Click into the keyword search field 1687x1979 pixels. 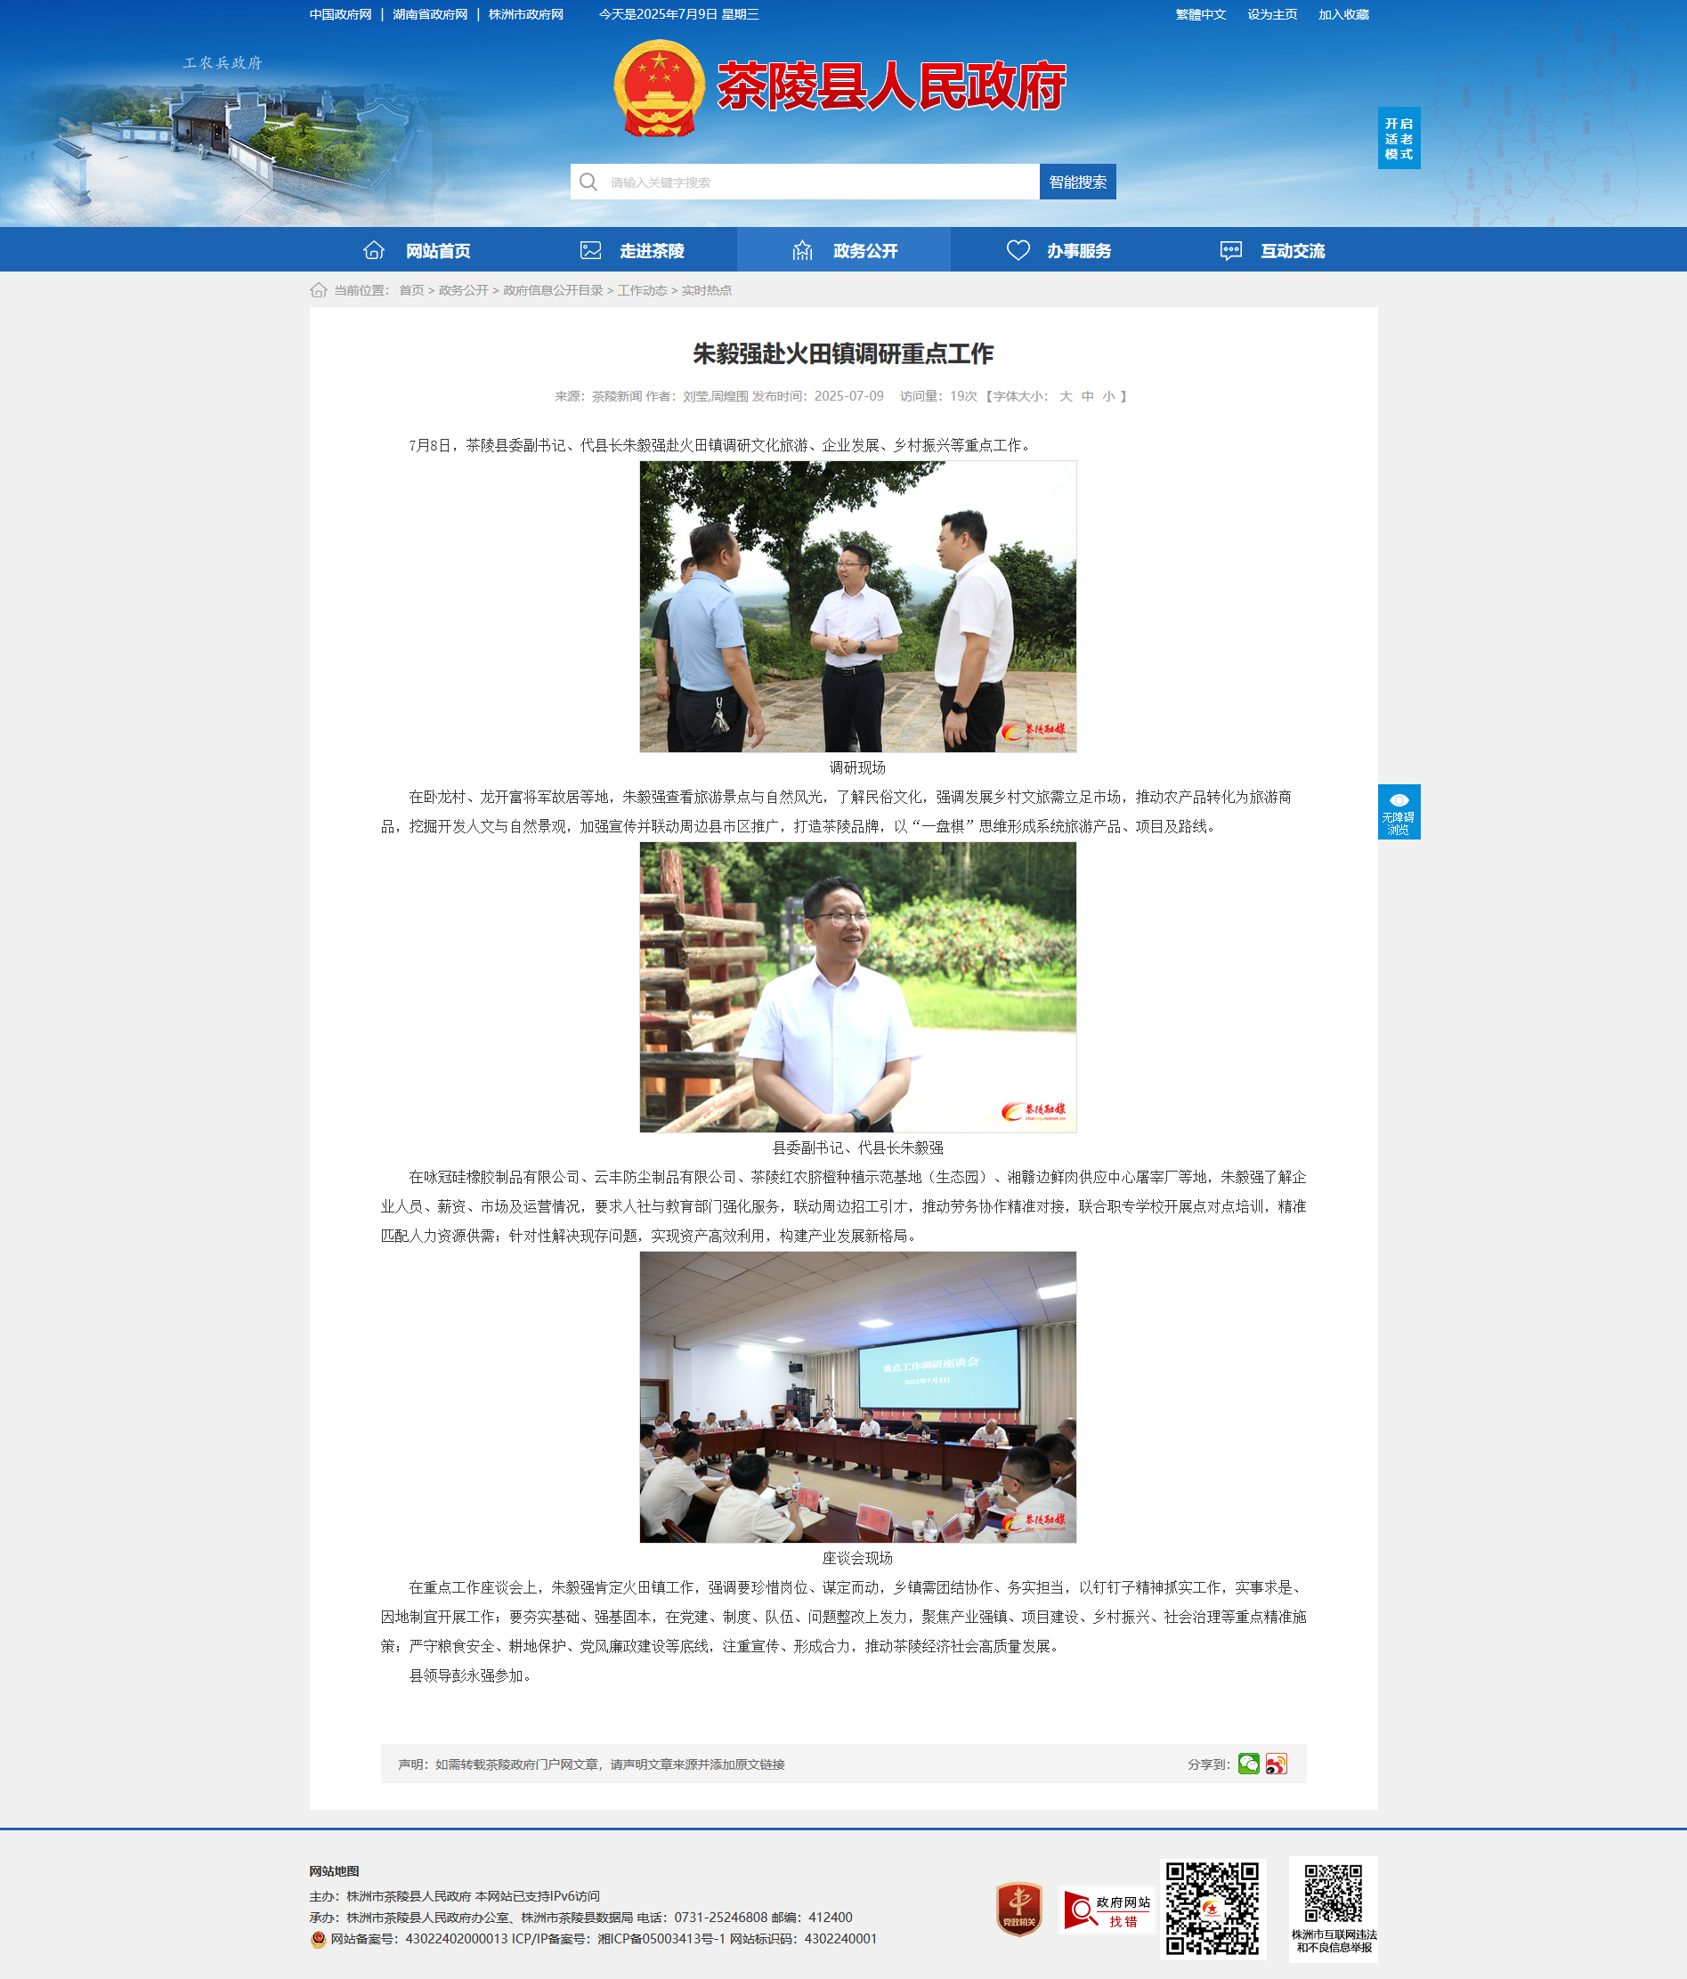click(x=805, y=182)
